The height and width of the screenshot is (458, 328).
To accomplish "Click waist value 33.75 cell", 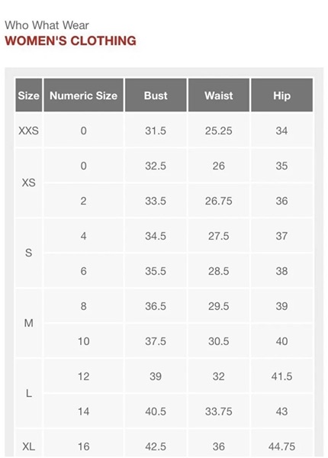I will 219,411.
